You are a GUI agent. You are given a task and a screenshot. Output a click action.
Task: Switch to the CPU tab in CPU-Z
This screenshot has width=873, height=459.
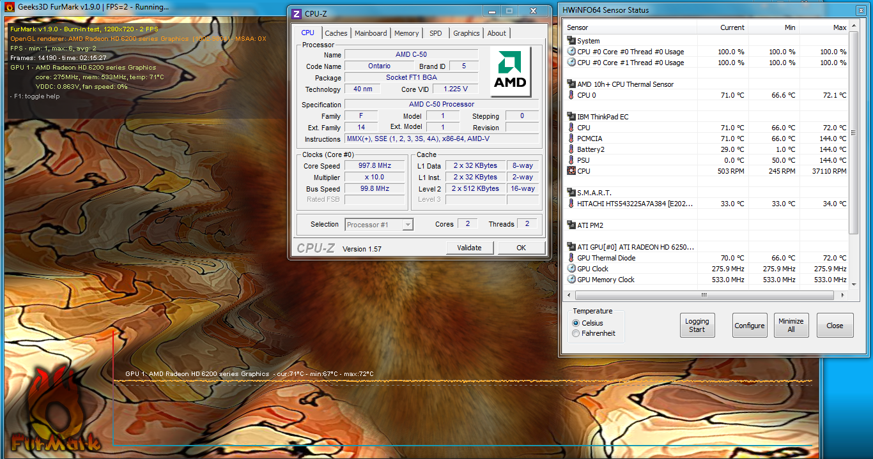coord(308,33)
